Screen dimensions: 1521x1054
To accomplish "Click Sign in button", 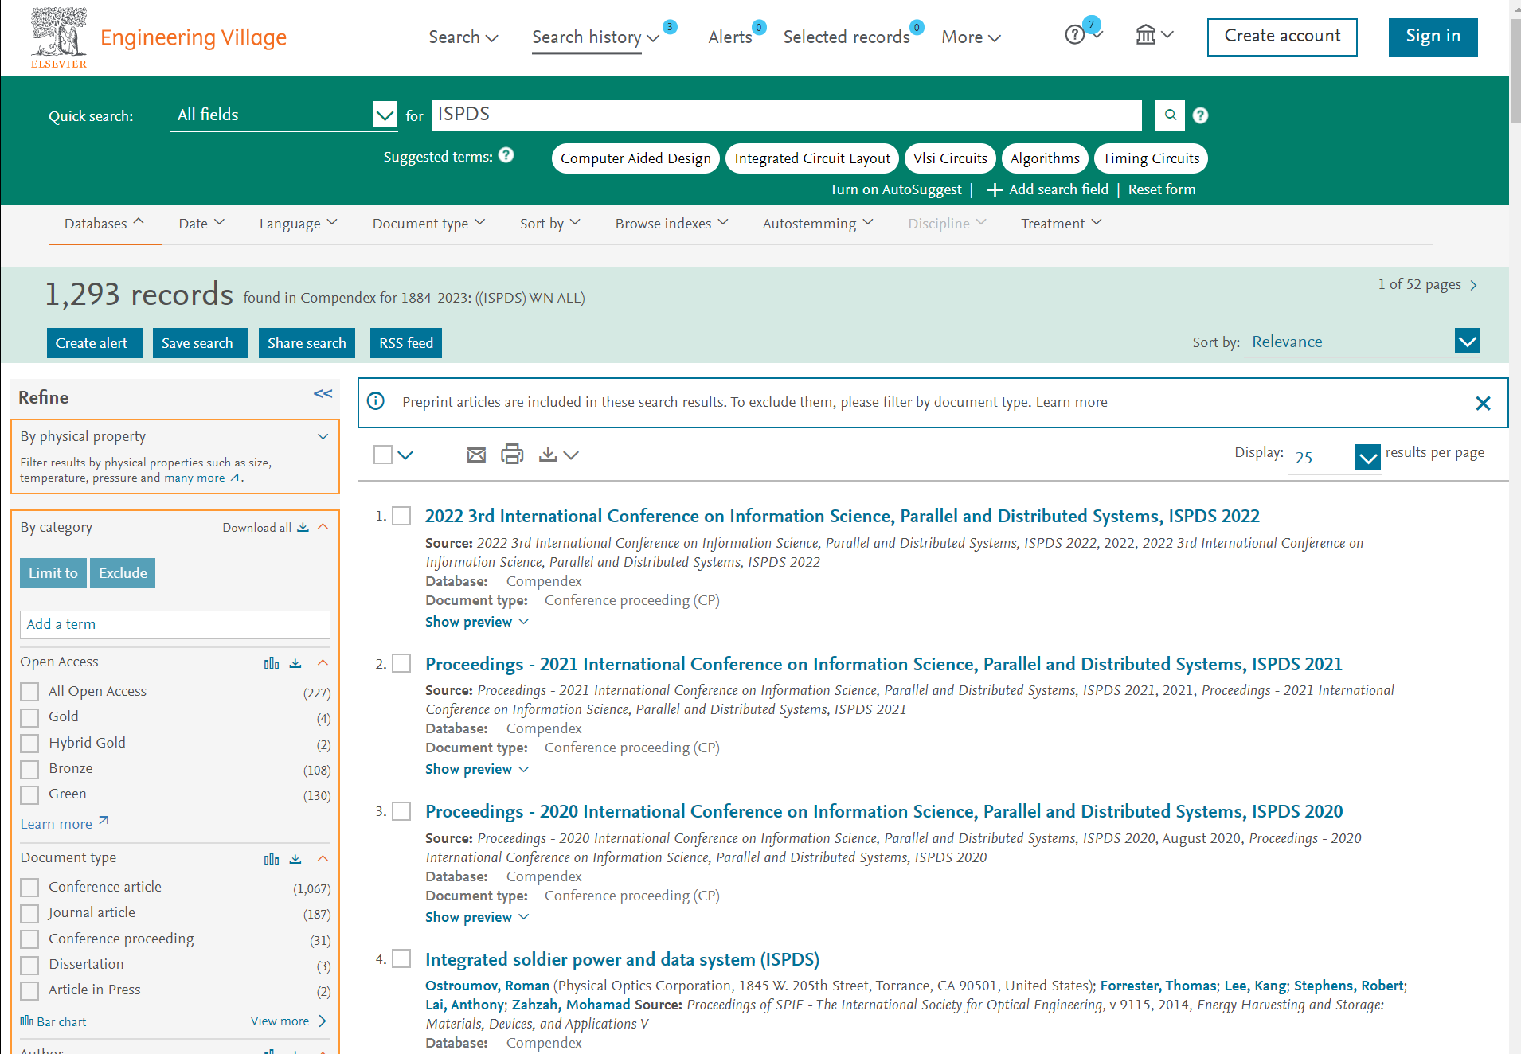I will (1433, 37).
